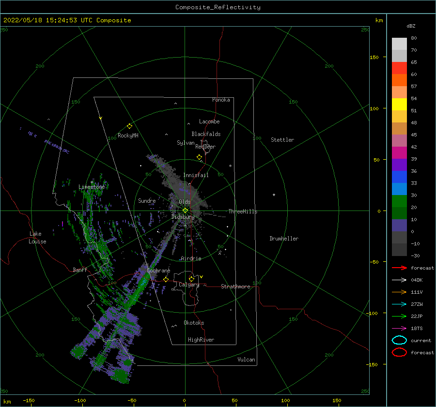The height and width of the screenshot is (407, 436).
Task: Click the dBZ legend heading
Action: click(411, 26)
